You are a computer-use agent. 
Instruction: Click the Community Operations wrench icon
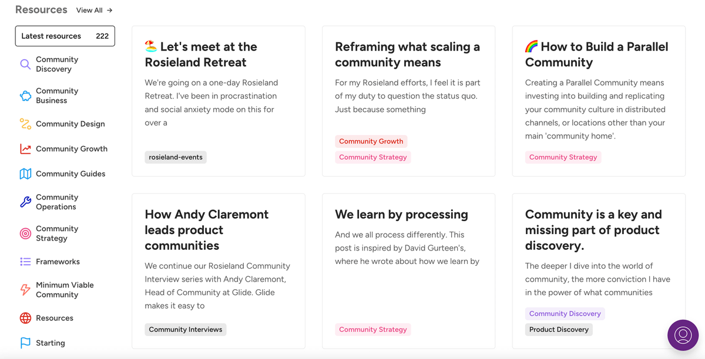point(25,202)
